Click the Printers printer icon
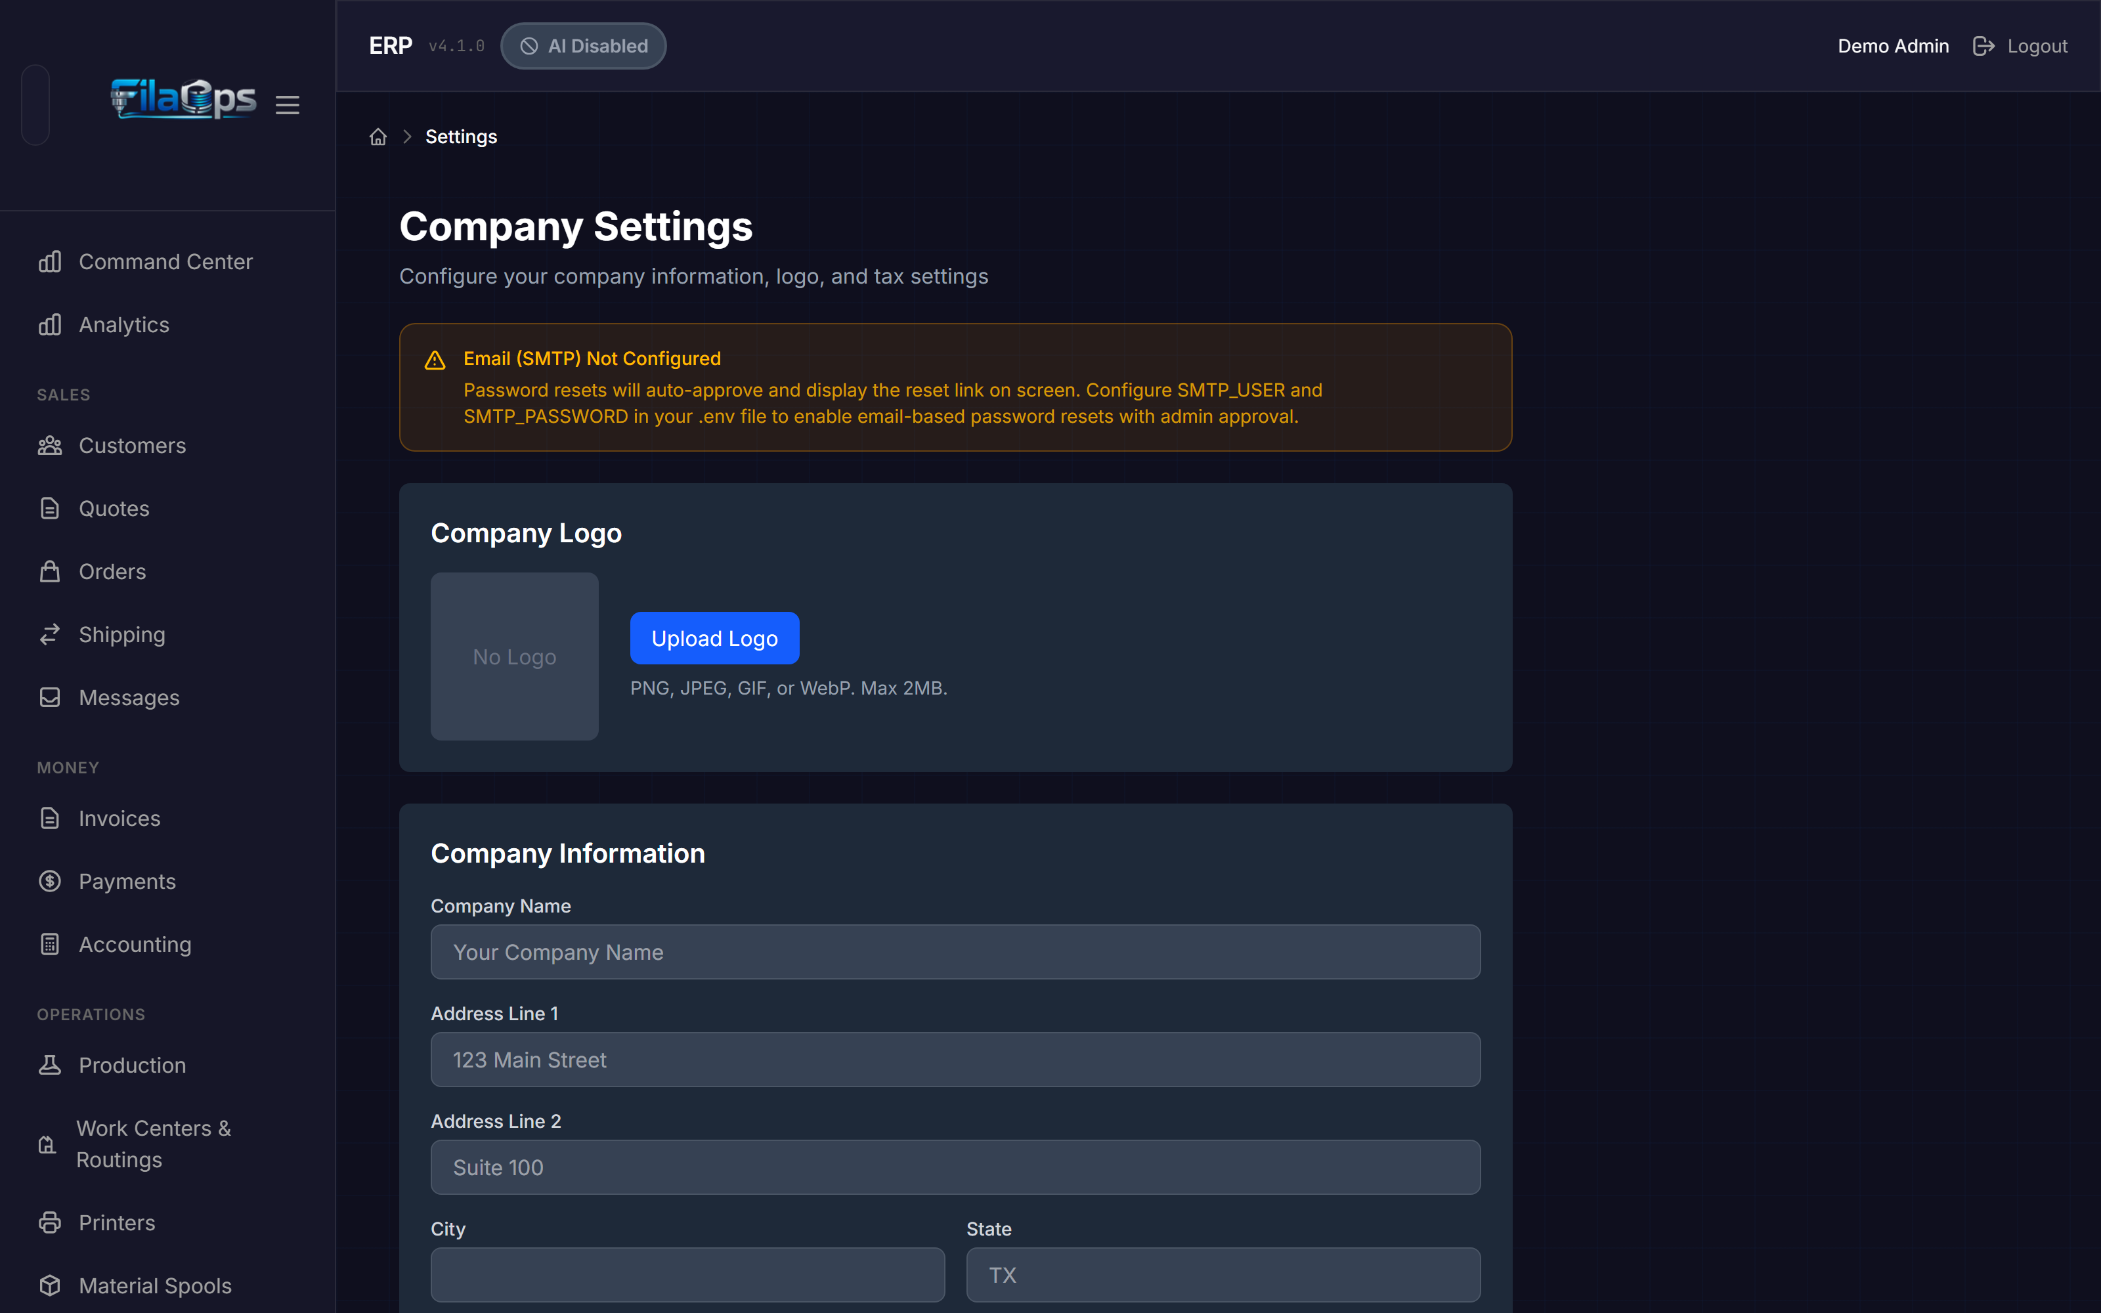The height and width of the screenshot is (1313, 2101). point(49,1222)
